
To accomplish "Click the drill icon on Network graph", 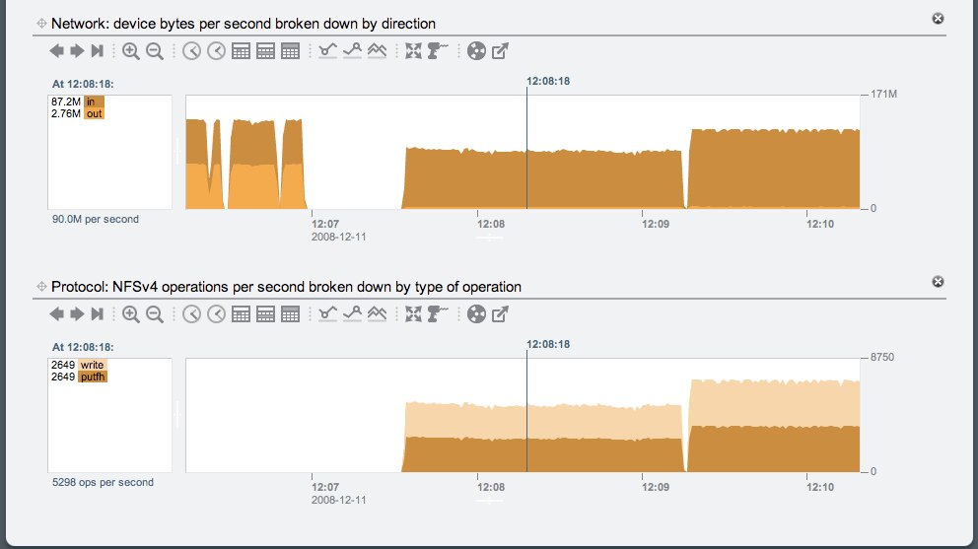I will pyautogui.click(x=439, y=51).
